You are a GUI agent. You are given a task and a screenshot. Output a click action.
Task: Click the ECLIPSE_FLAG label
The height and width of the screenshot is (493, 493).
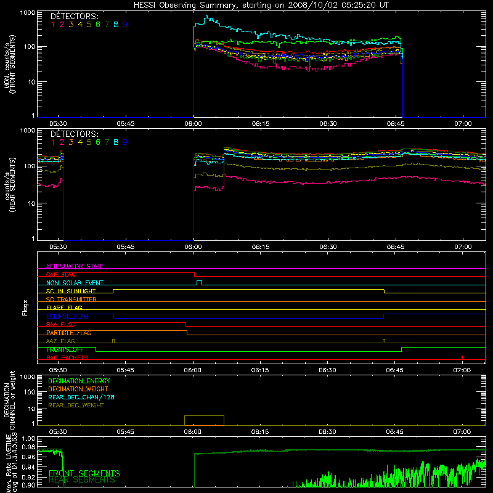(x=67, y=316)
